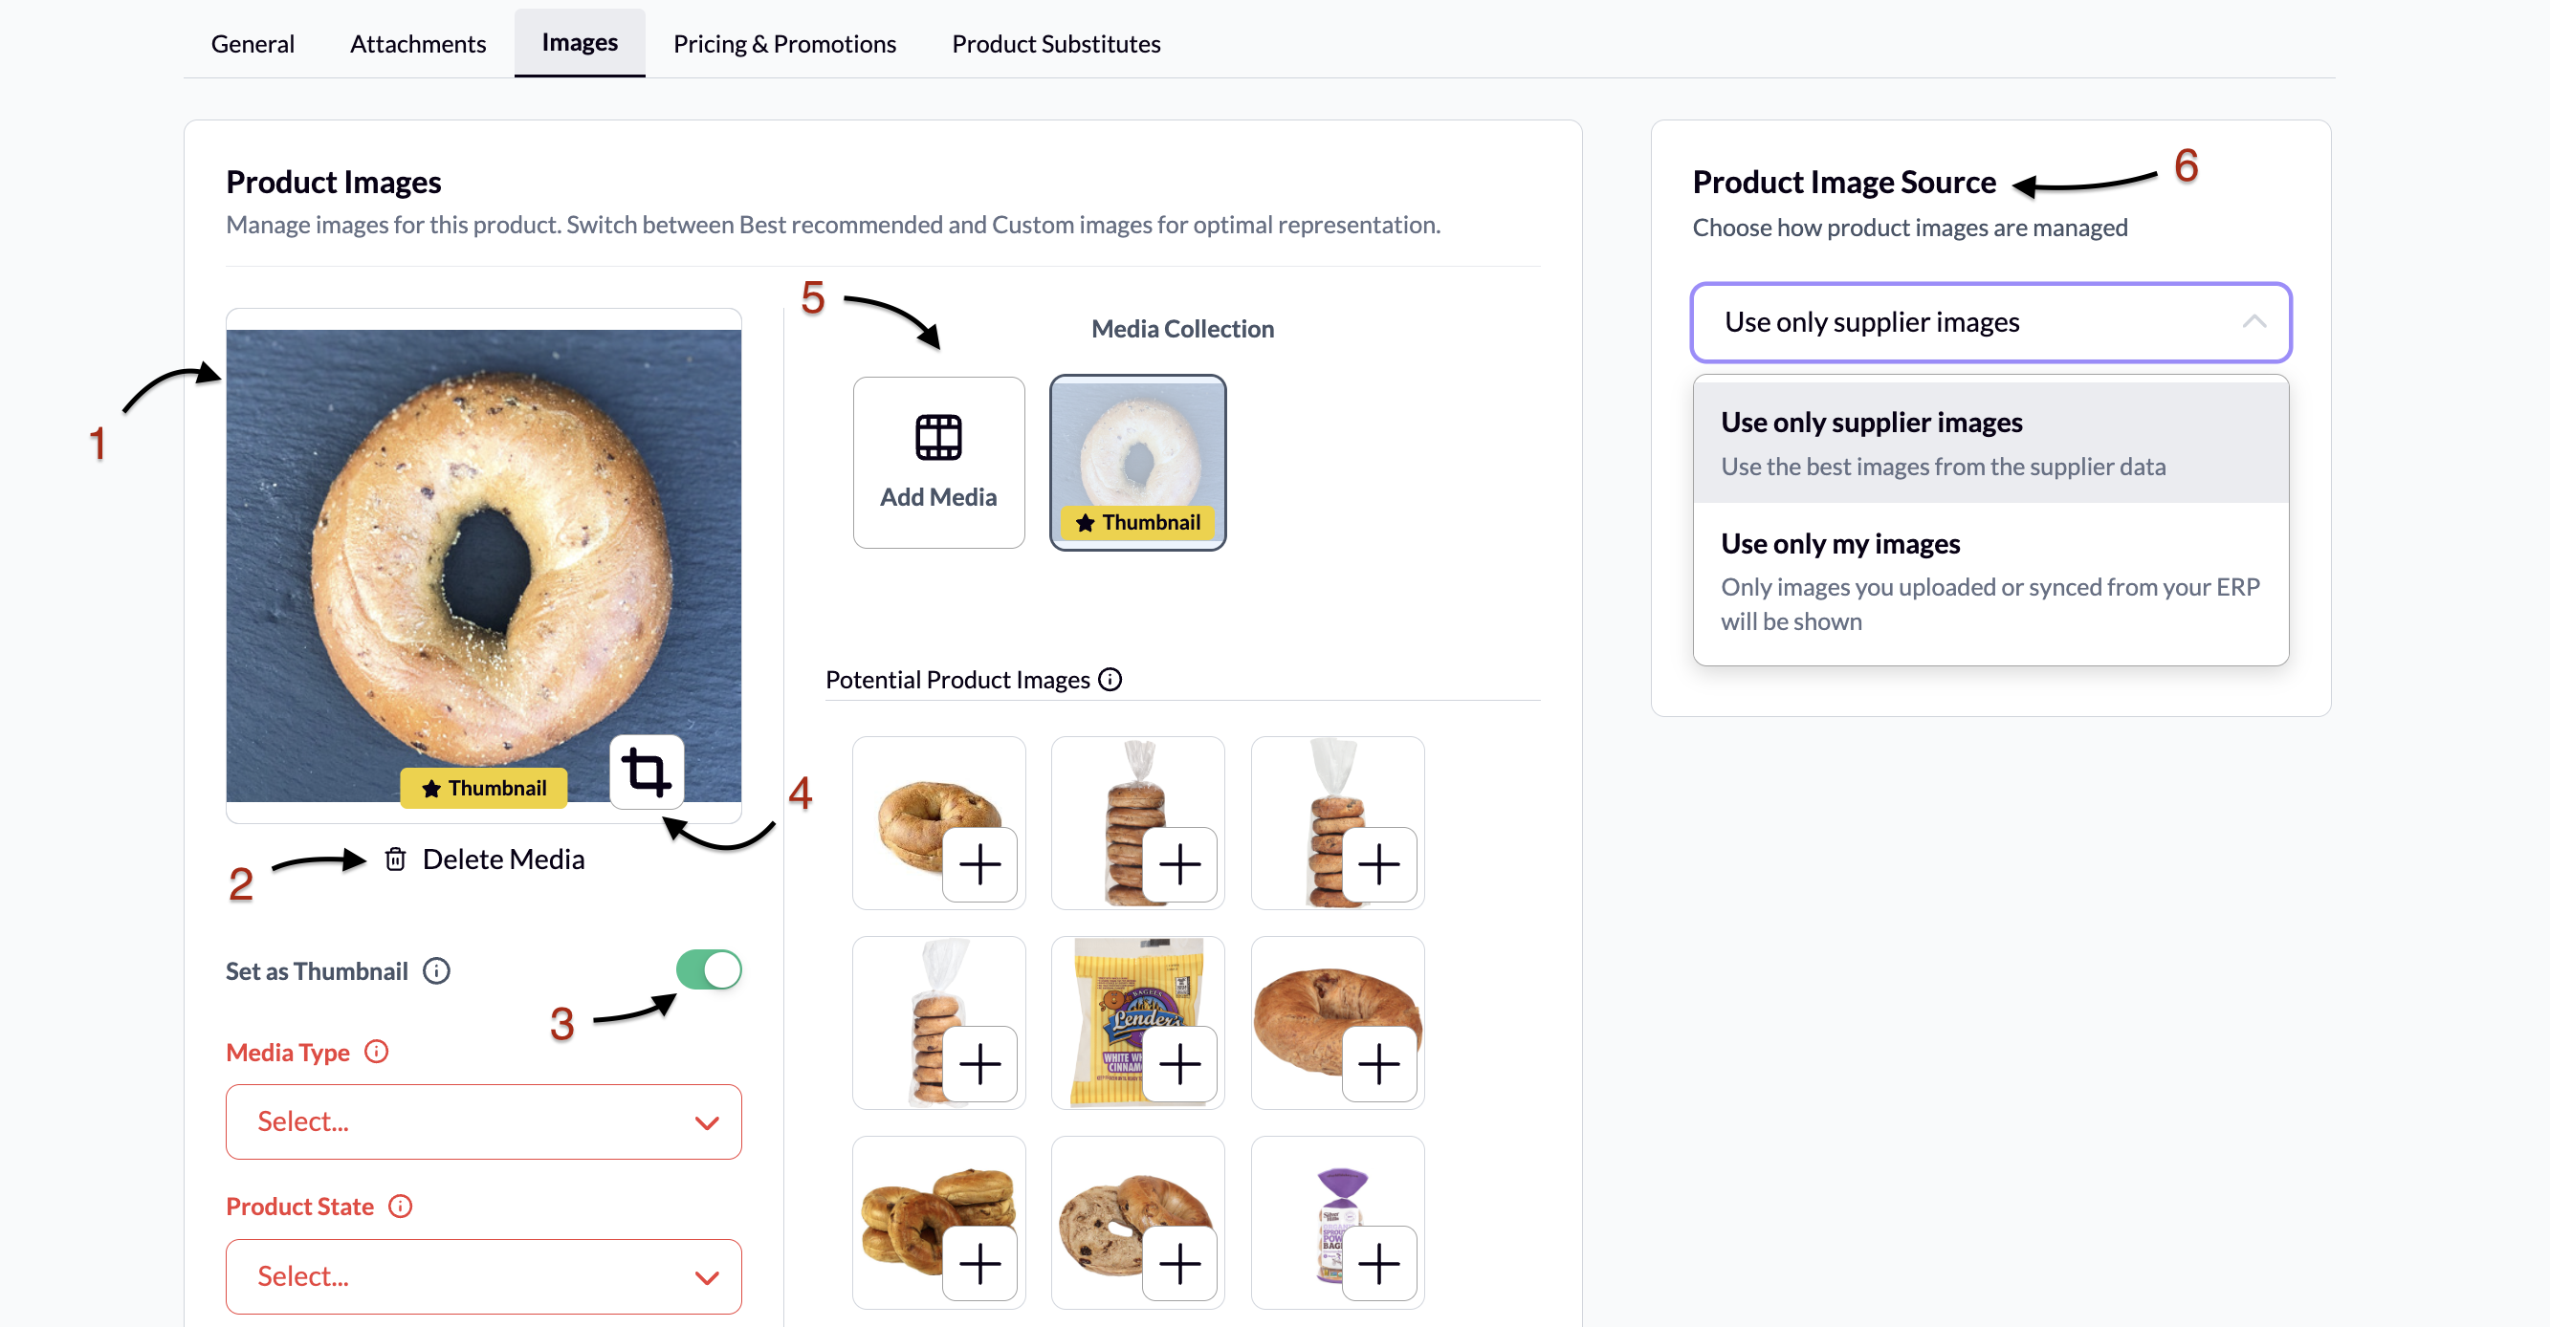Switch to Pricing & Promotions tab
This screenshot has height=1327, width=2550.
784,44
